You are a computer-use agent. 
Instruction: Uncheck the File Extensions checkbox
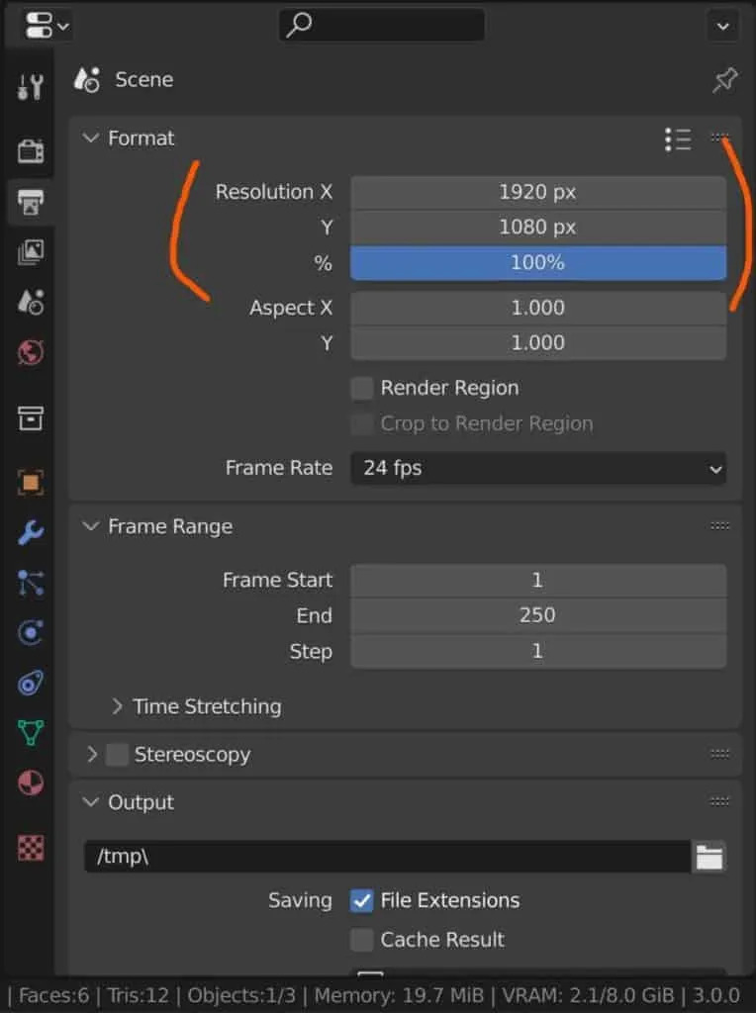click(362, 900)
